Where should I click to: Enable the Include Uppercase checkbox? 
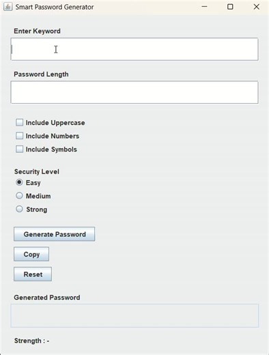click(20, 122)
